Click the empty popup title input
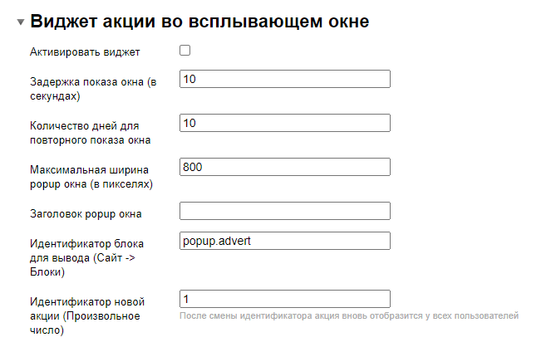The width and height of the screenshot is (551, 347). tap(284, 211)
